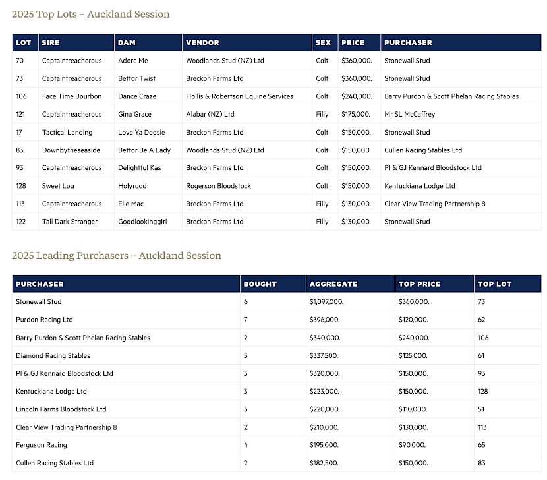Click the '$125,000.' top price value
The height and width of the screenshot is (480, 547).
pos(413,356)
